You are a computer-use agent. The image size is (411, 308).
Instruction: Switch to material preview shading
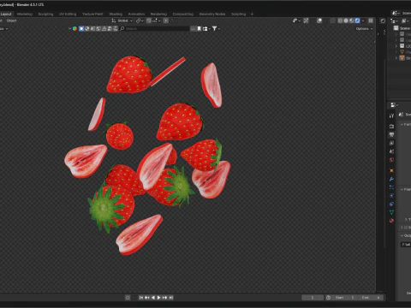(x=352, y=21)
